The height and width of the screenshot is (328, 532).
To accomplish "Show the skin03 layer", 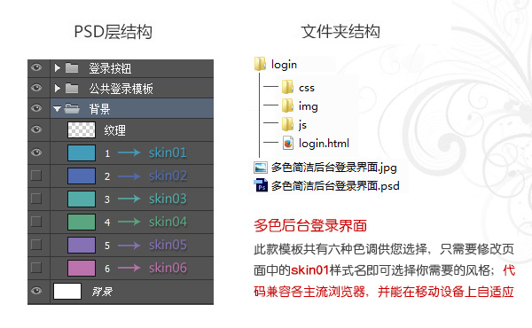I will pyautogui.click(x=36, y=199).
